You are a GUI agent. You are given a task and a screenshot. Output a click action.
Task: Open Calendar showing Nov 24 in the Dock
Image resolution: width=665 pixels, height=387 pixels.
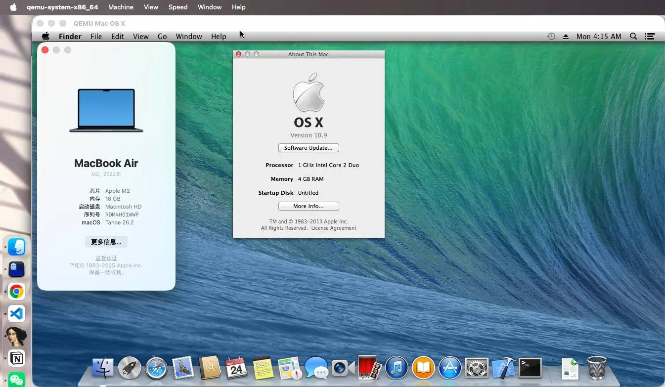[236, 368]
